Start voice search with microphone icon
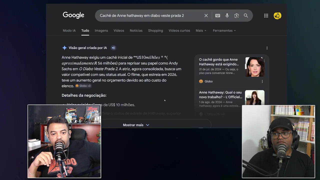 [x=227, y=15]
